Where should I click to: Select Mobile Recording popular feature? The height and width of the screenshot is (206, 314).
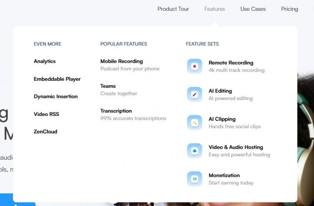pyautogui.click(x=121, y=61)
